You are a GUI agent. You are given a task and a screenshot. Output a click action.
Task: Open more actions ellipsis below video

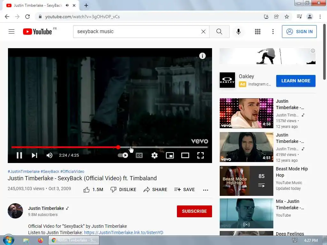206,190
